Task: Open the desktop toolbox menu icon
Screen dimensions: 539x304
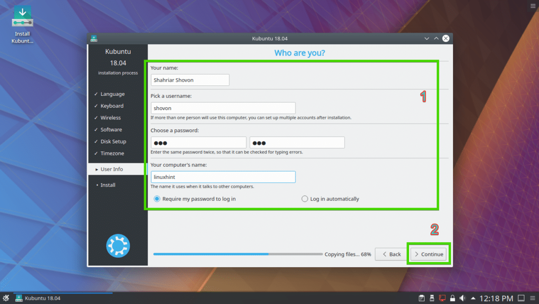Action: click(533, 6)
